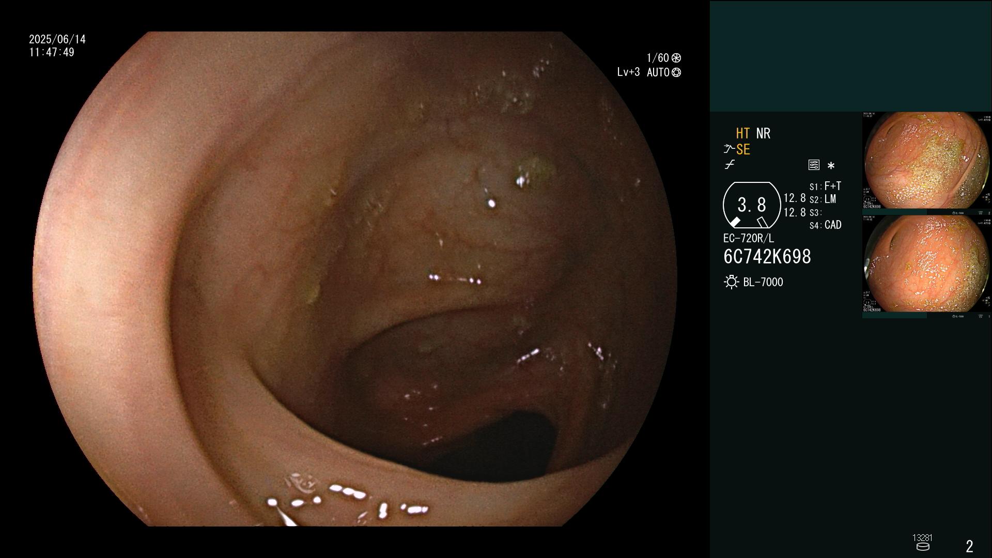Click the image counter 13281
Viewport: 992px width, 558px height.
pos(922,538)
